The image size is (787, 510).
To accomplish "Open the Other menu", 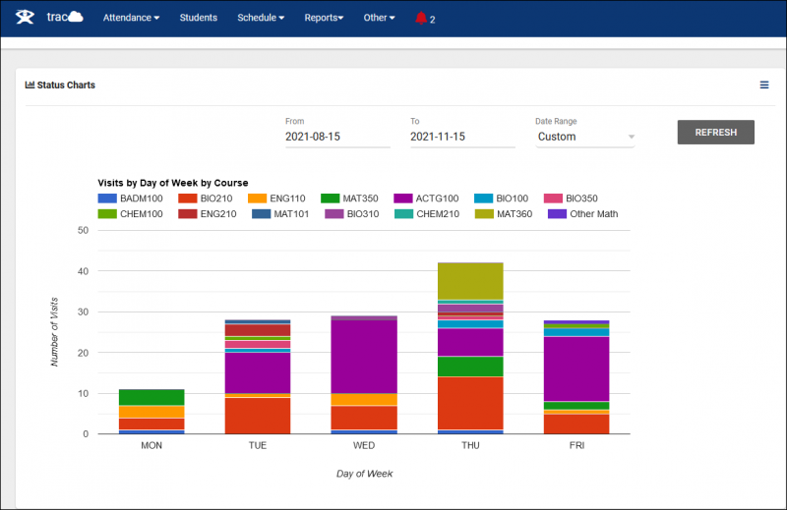I will point(379,18).
